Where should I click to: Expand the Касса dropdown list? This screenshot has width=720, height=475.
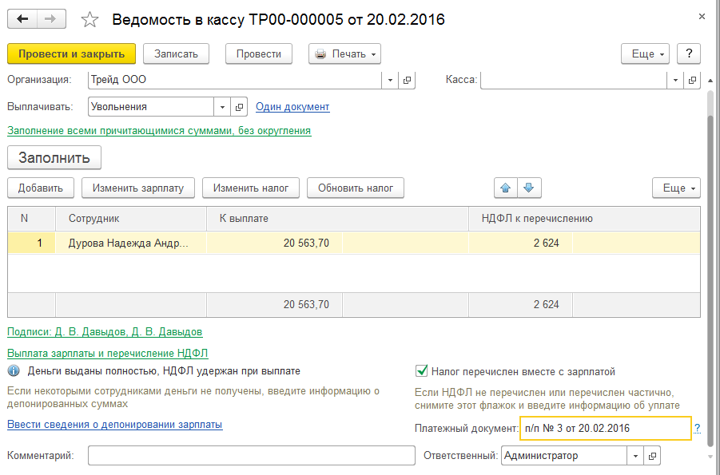tap(675, 80)
